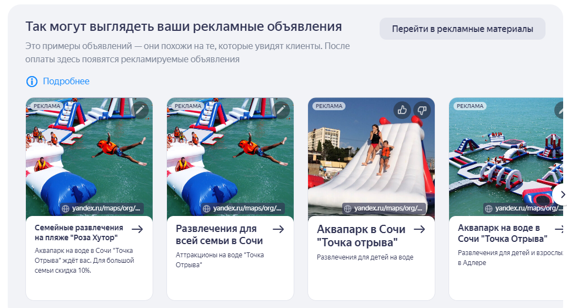Like the Аквапарк в Сочи ad (thumbs up)

point(402,110)
